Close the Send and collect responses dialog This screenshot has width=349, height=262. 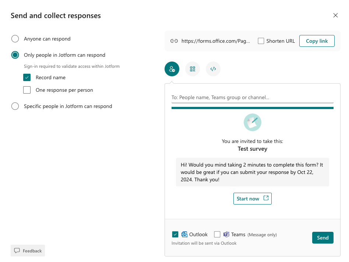(x=335, y=15)
